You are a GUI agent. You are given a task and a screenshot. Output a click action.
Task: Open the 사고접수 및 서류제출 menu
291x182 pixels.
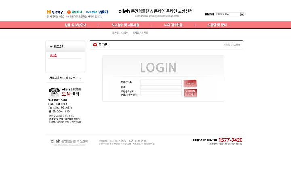click(x=125, y=25)
